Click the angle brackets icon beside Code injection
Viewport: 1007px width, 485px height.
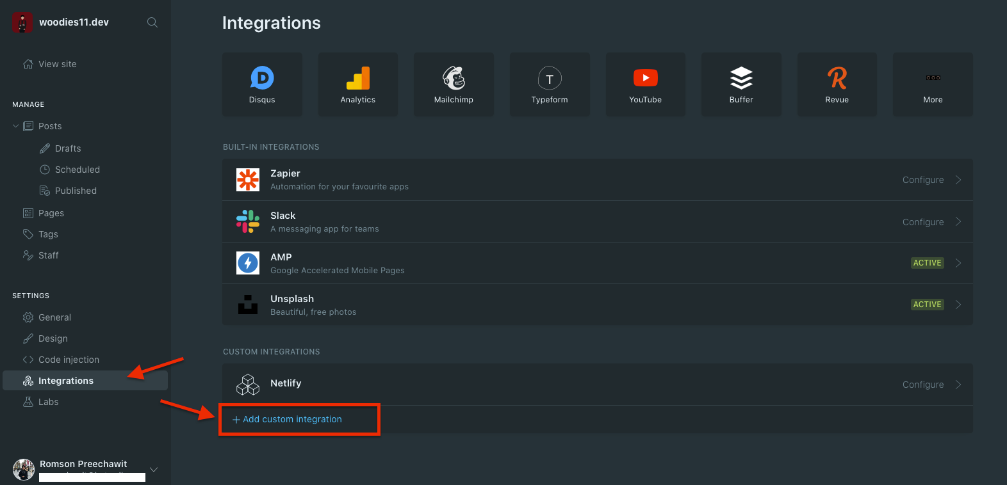point(28,360)
